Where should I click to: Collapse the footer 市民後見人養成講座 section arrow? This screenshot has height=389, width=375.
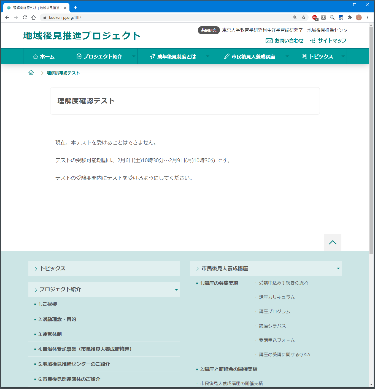(338, 268)
